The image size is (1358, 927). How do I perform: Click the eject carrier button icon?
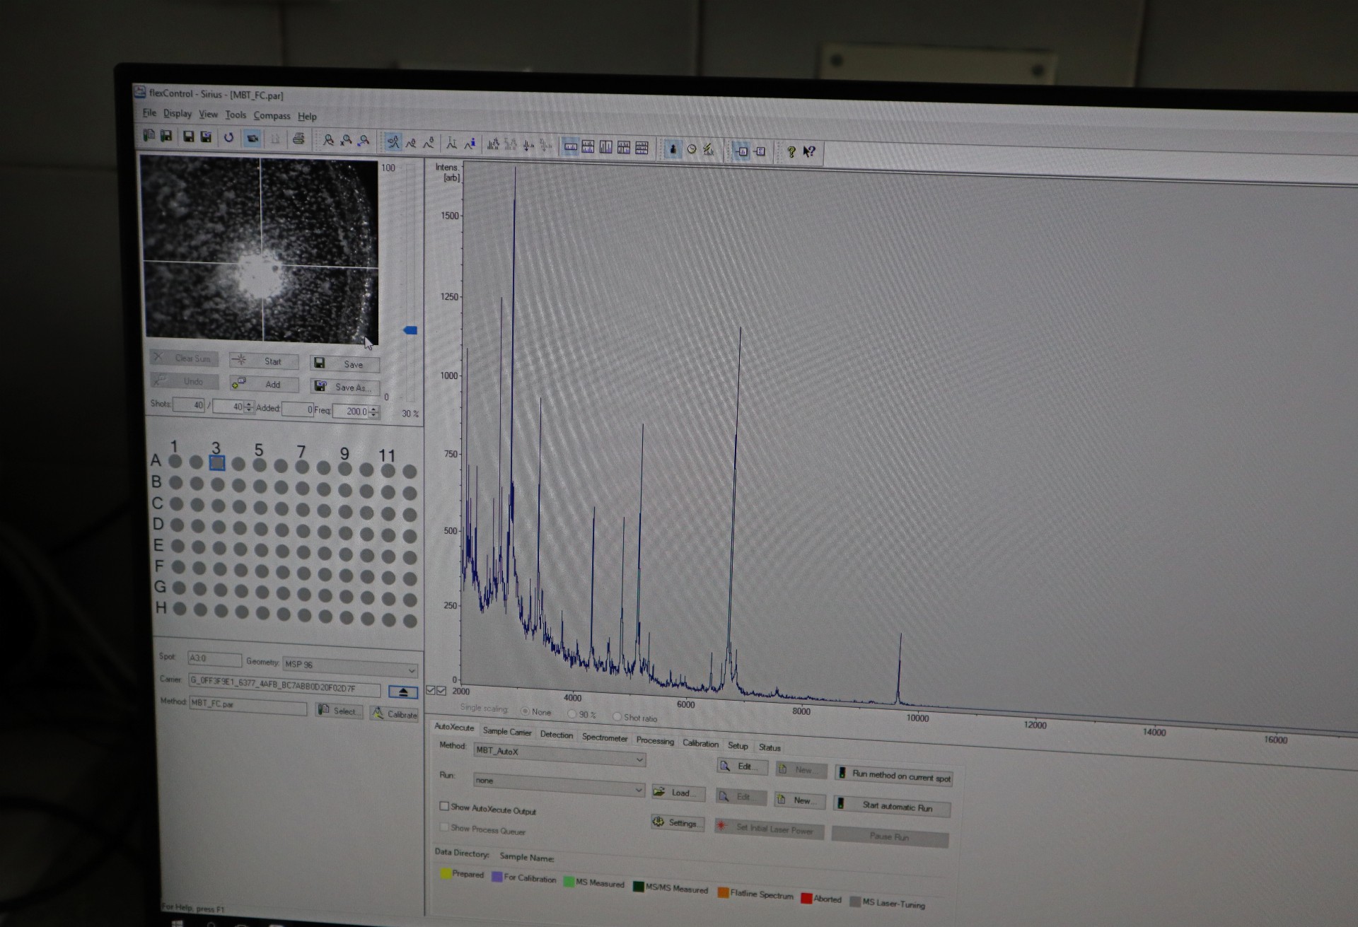(x=402, y=692)
